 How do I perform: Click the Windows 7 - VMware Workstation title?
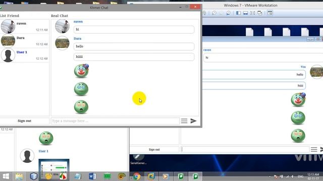coord(250,6)
